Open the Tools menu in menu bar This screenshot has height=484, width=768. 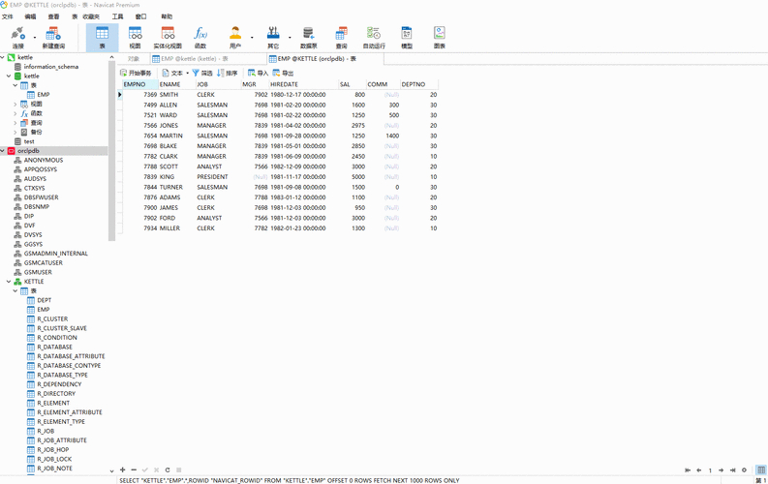tap(117, 16)
